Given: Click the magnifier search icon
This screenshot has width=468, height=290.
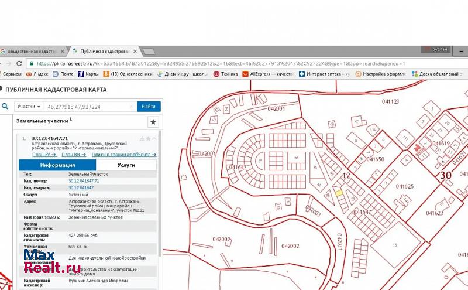Looking at the screenshot, I should point(5,107).
